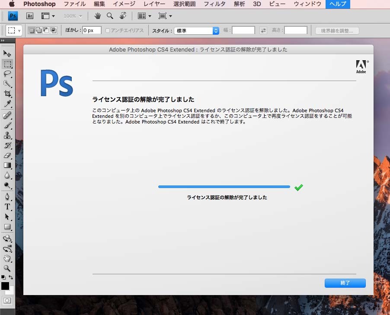Image resolution: width=390 pixels, height=315 pixels.
Task: Click the black foreground color swatch
Action: pyautogui.click(x=5, y=286)
